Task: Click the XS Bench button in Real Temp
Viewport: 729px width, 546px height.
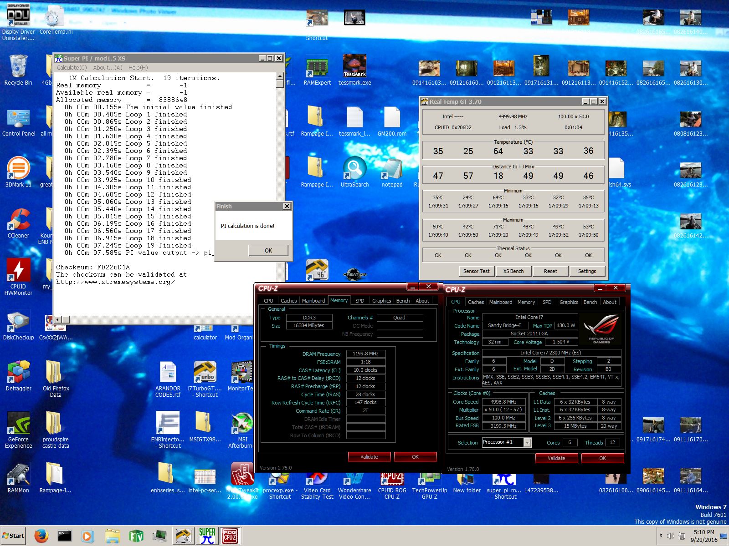Action: (513, 271)
